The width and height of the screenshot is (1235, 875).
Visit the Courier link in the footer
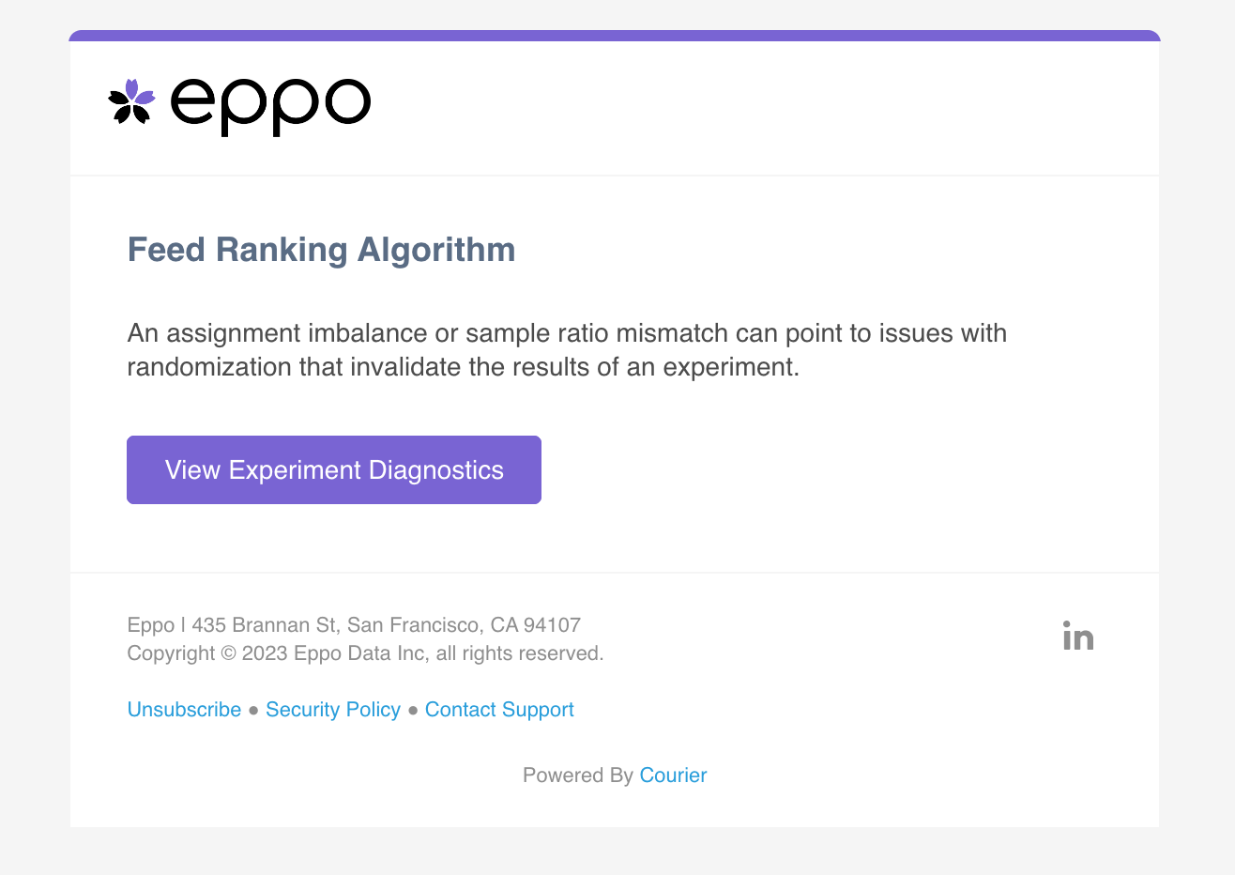(x=673, y=775)
